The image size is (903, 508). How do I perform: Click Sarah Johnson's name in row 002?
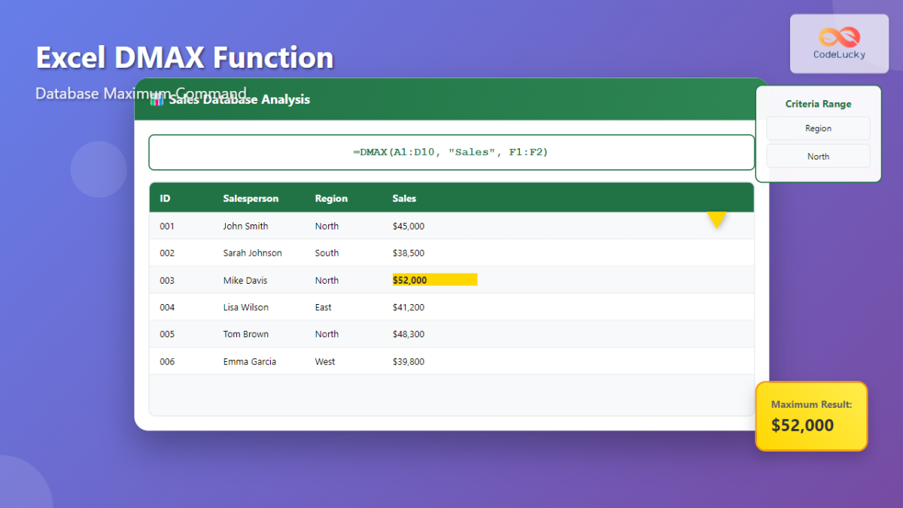pyautogui.click(x=252, y=253)
